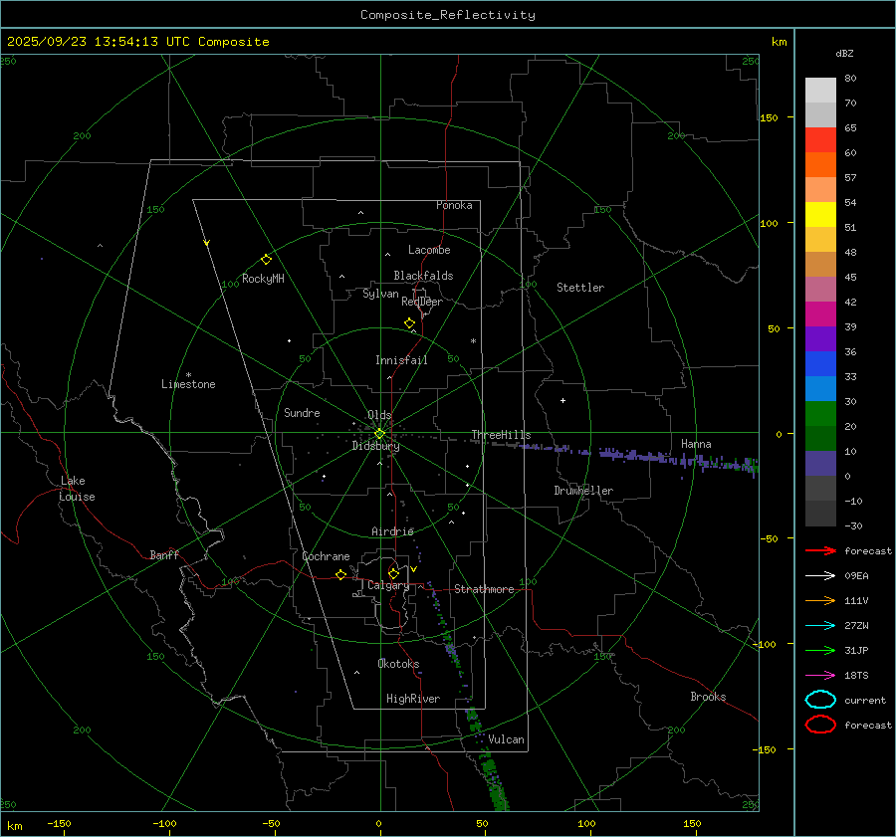Select the light blue 30-33 dBZ swatch

click(x=820, y=388)
